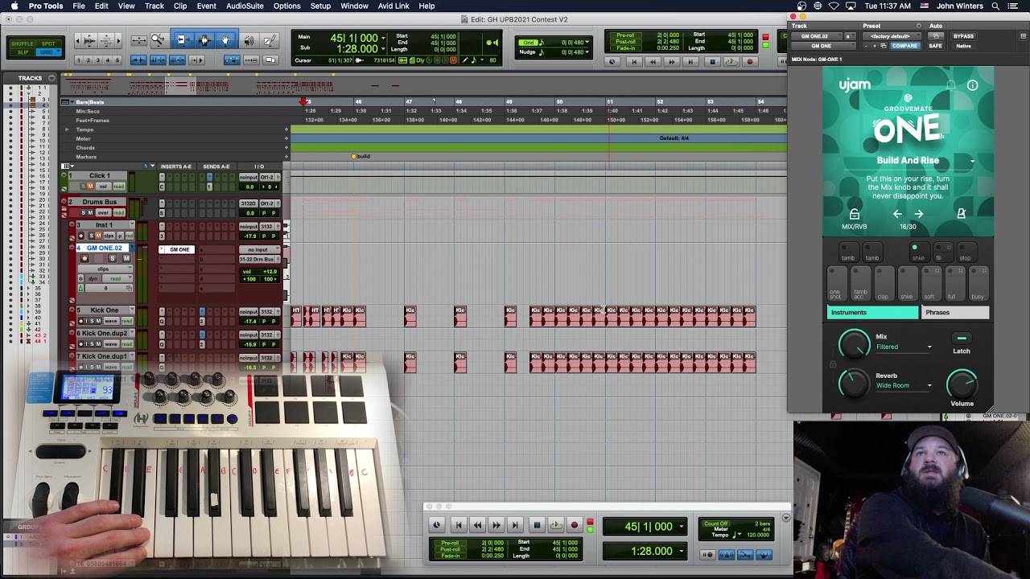Open the Clip menu
1030x579 pixels.
point(180,6)
